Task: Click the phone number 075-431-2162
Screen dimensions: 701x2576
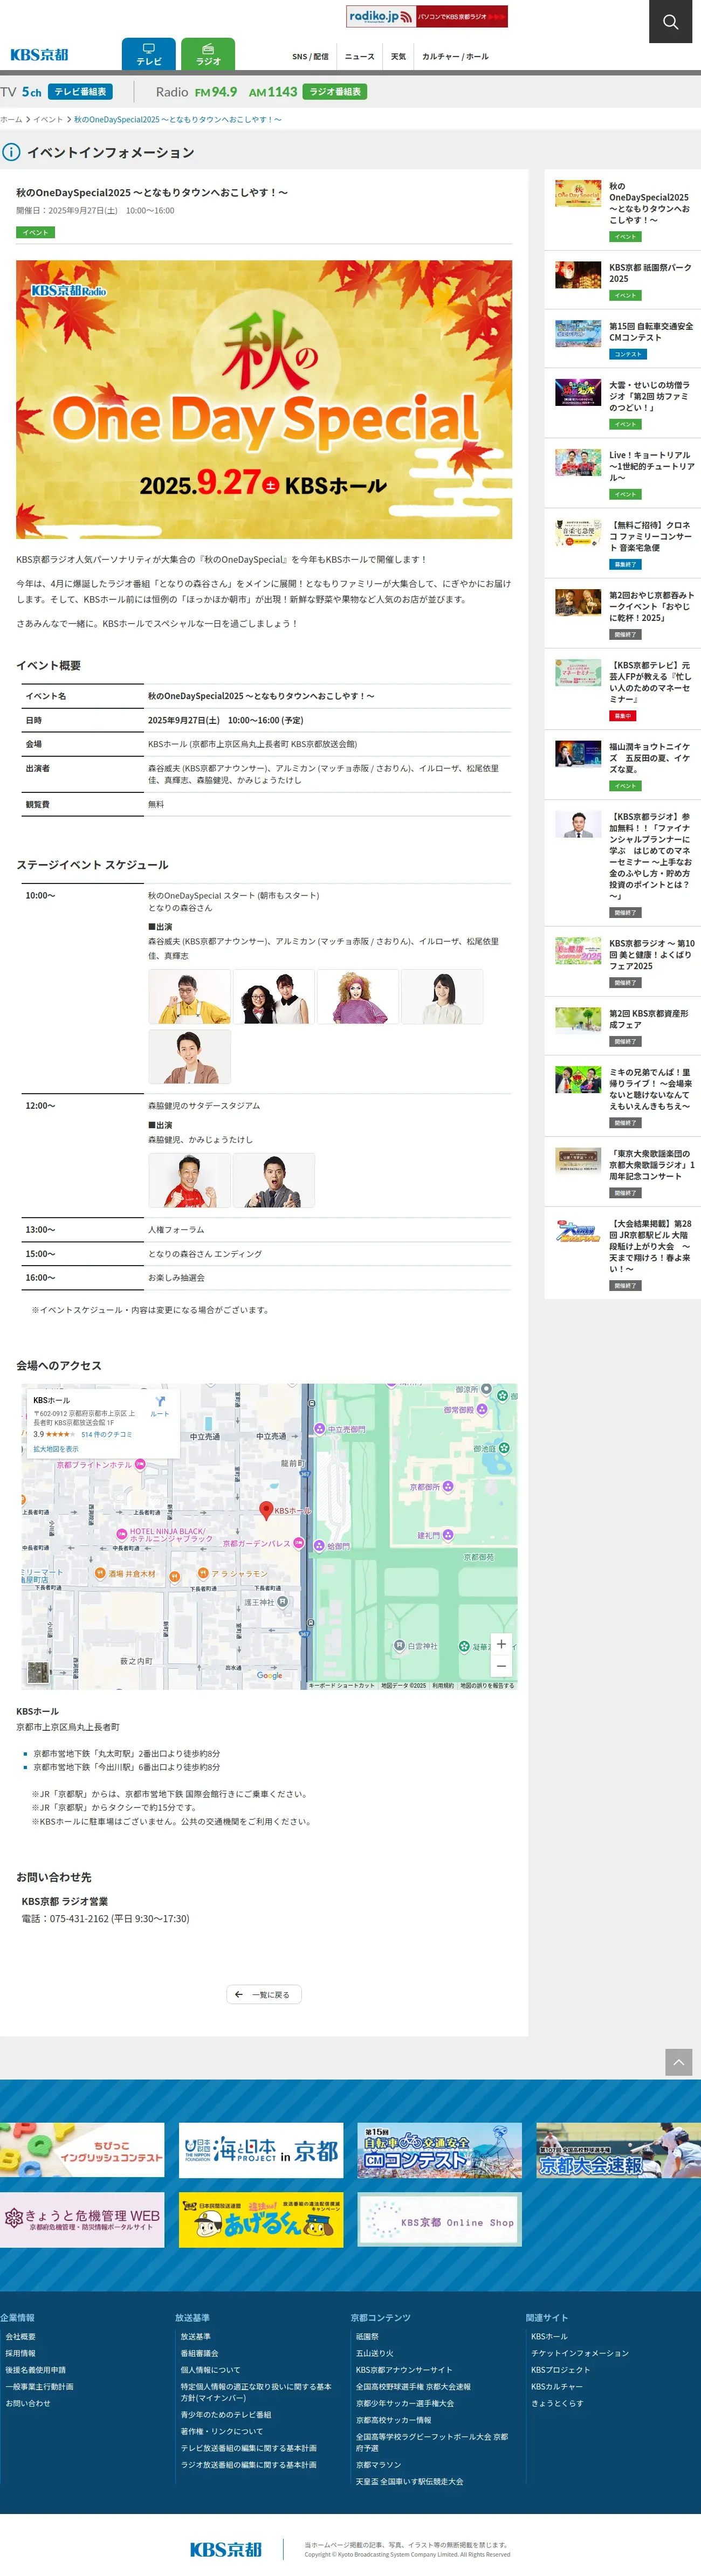Action: [79, 1918]
